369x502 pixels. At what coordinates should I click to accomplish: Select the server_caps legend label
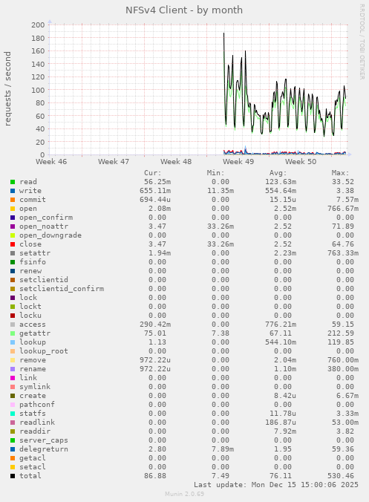[x=44, y=440]
